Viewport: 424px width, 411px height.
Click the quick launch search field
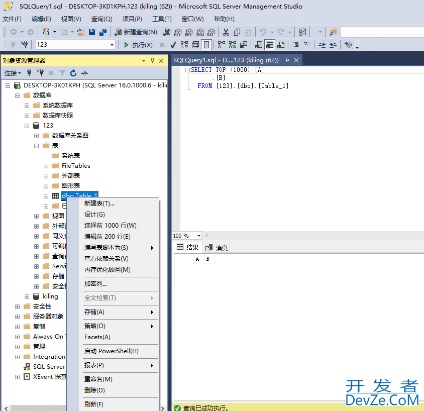pos(382,32)
